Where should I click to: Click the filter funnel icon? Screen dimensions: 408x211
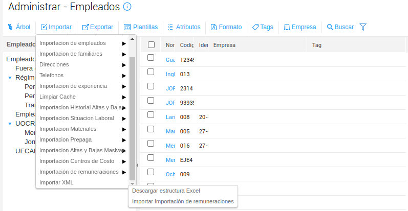click(363, 27)
